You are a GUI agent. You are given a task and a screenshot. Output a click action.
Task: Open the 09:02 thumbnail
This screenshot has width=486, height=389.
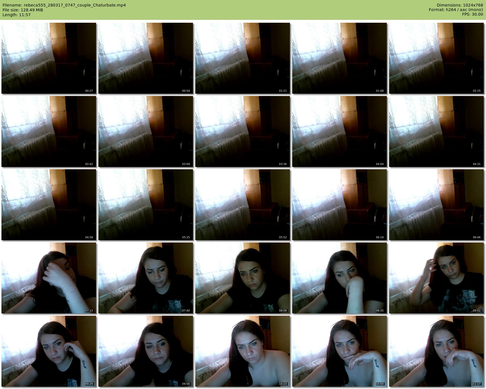(x=436, y=278)
